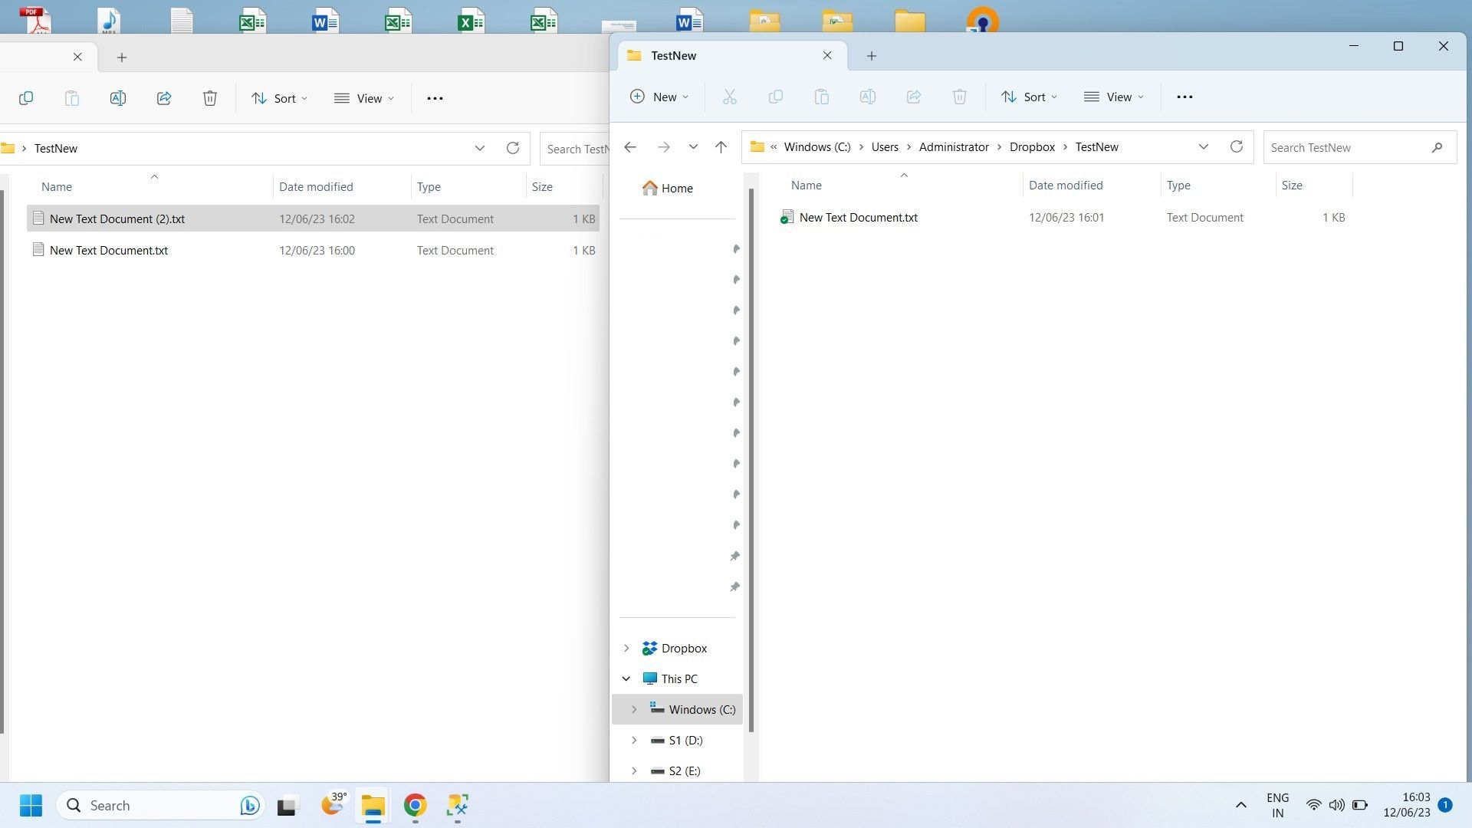
Task: Click the Search TestNew field in the right window
Action: 1359,147
